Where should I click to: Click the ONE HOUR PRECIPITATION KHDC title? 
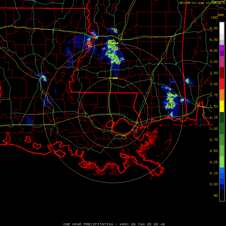[114, 224]
